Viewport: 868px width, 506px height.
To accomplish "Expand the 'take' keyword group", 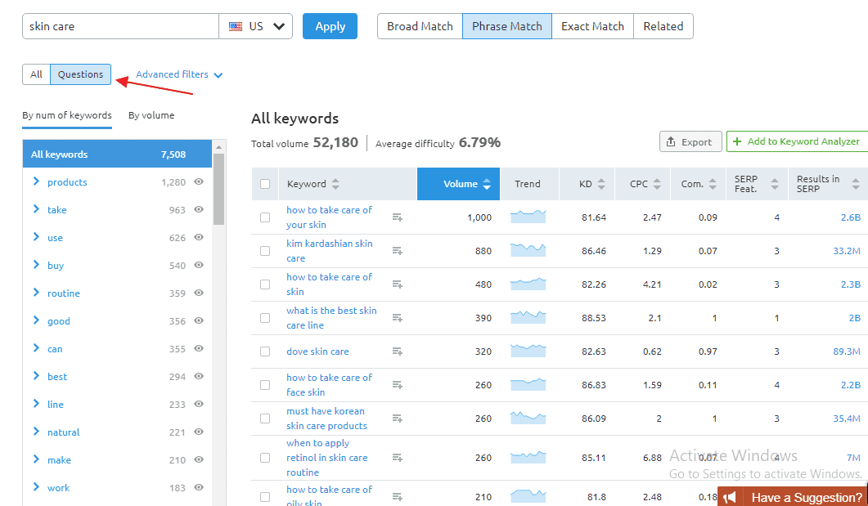I will click(x=36, y=210).
